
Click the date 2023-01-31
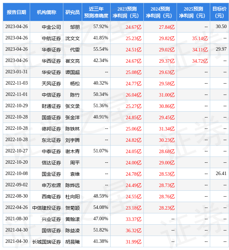(x=16, y=72)
